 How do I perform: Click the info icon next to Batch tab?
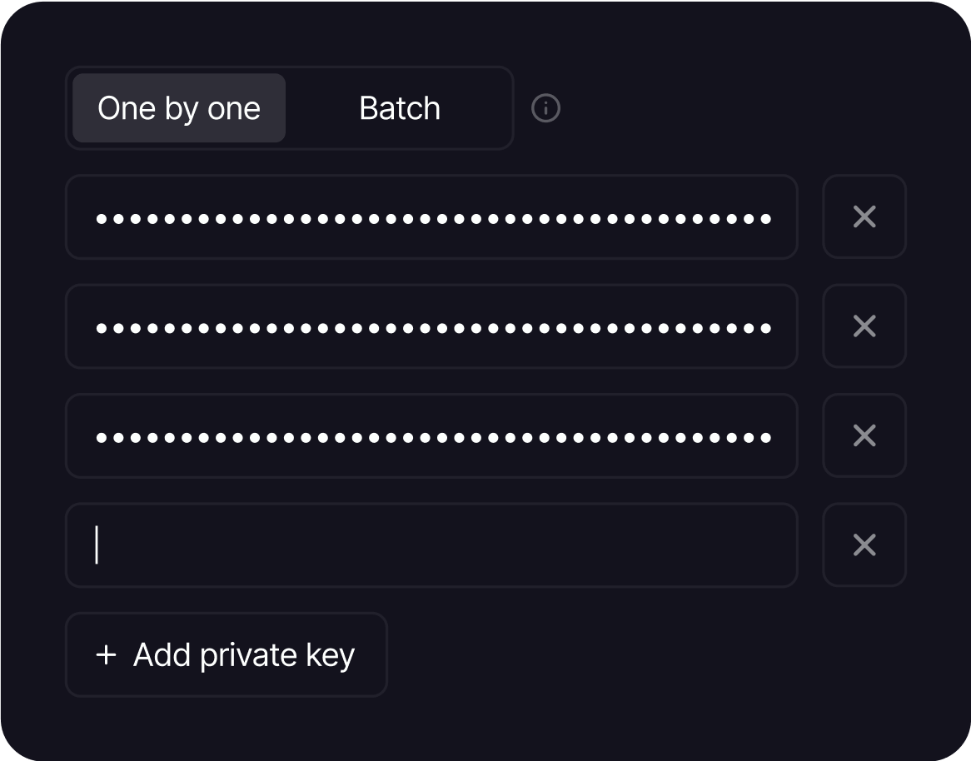pyautogui.click(x=547, y=108)
